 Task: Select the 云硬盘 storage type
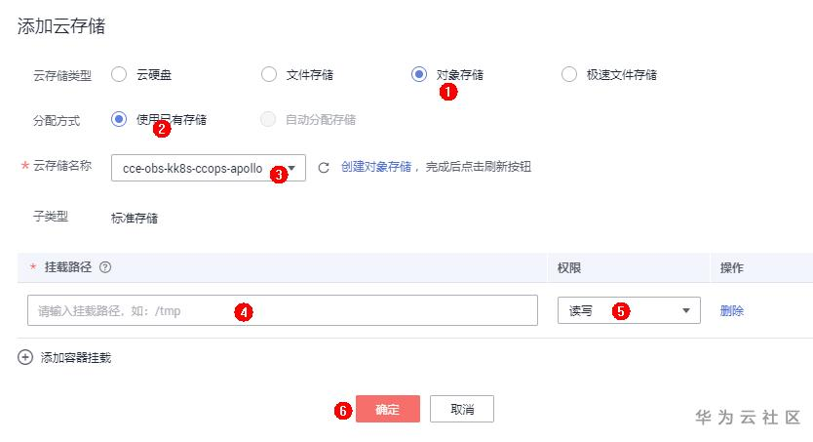[x=120, y=74]
